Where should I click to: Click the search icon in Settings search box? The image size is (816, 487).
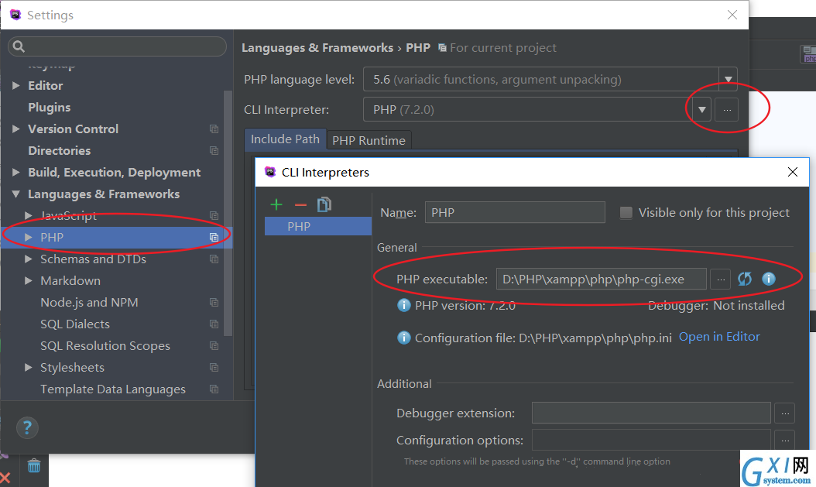(x=19, y=46)
